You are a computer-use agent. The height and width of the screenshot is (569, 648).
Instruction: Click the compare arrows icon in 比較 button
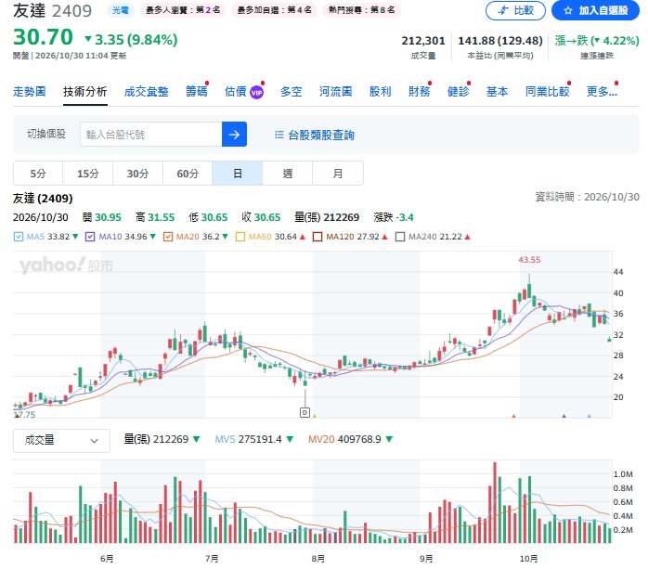(503, 10)
